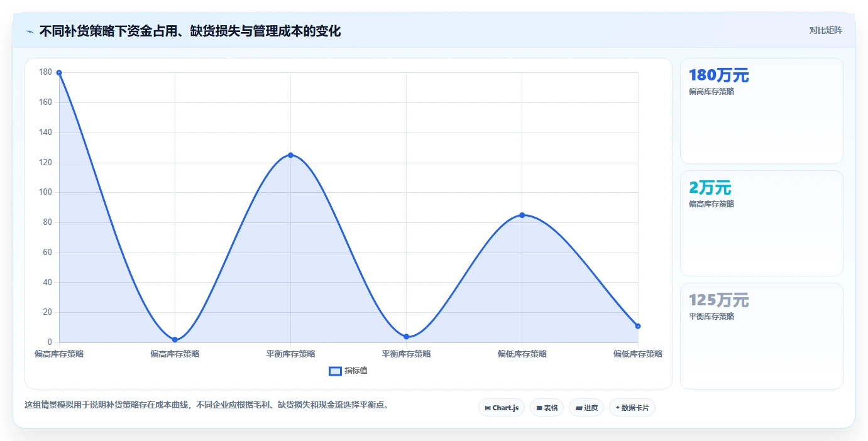Select the 数据卡片 pill tag

[x=632, y=408]
